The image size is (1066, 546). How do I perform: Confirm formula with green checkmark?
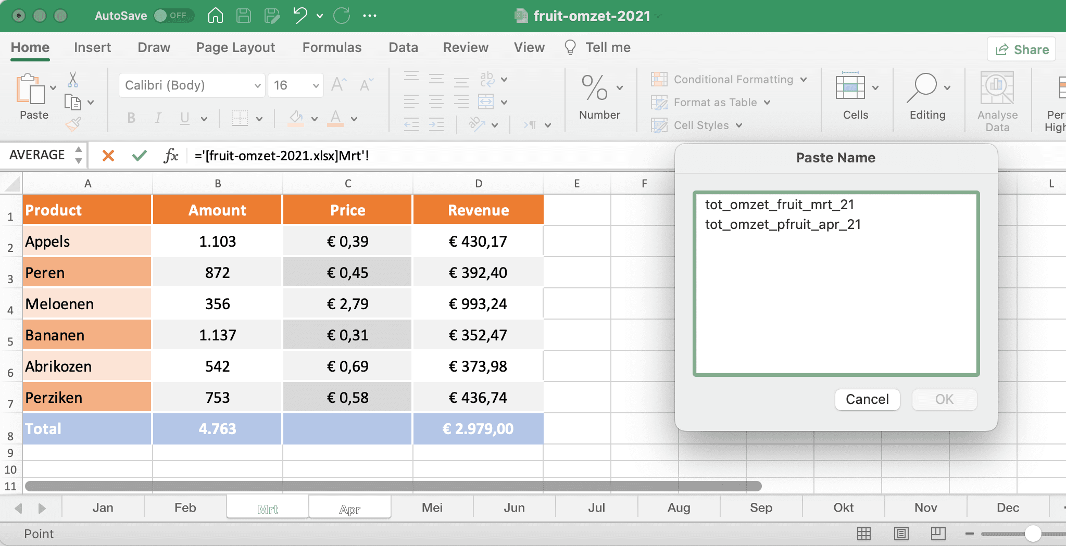(x=139, y=156)
